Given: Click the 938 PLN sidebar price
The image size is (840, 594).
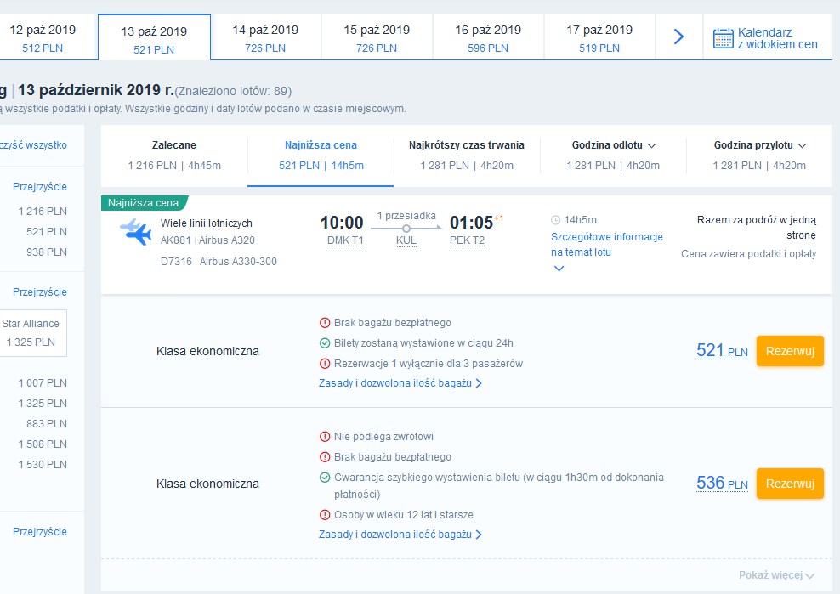Looking at the screenshot, I should coord(47,252).
